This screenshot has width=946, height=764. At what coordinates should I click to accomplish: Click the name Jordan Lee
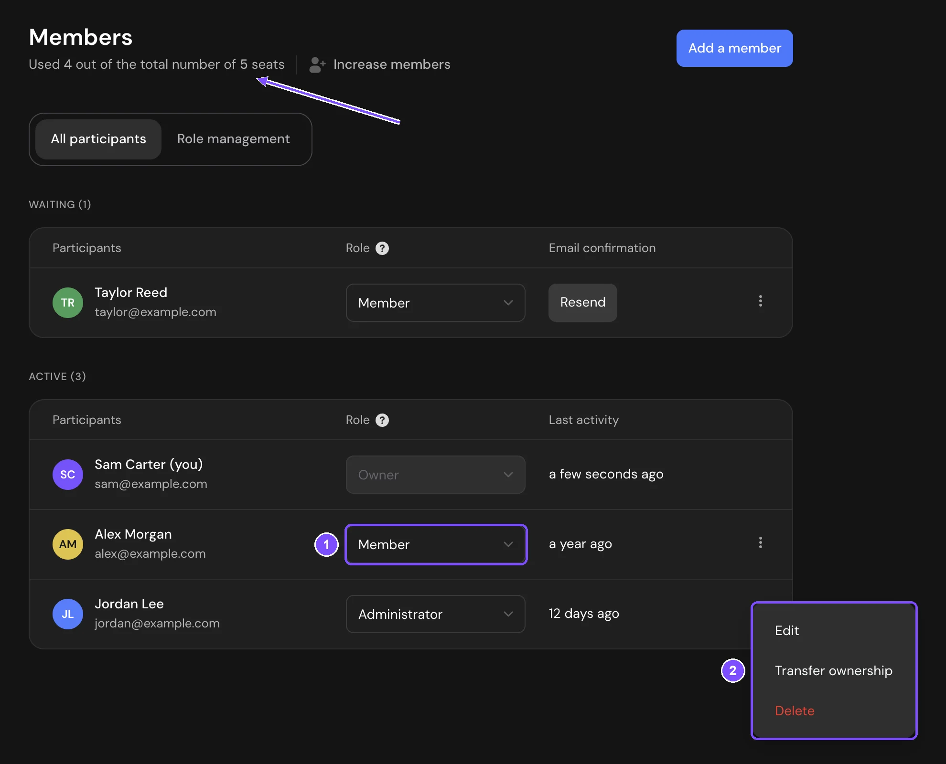(129, 604)
